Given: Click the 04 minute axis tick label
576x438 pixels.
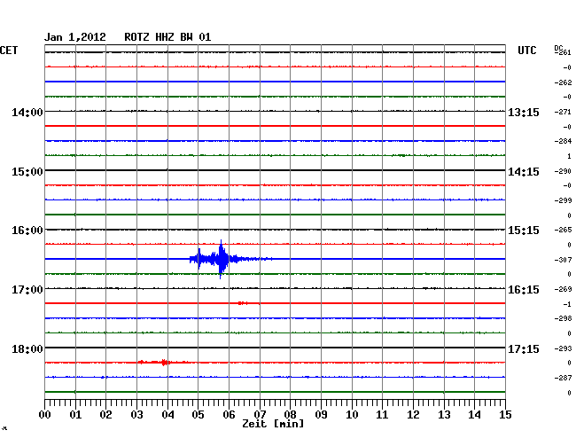Looking at the screenshot, I should click(x=167, y=414).
